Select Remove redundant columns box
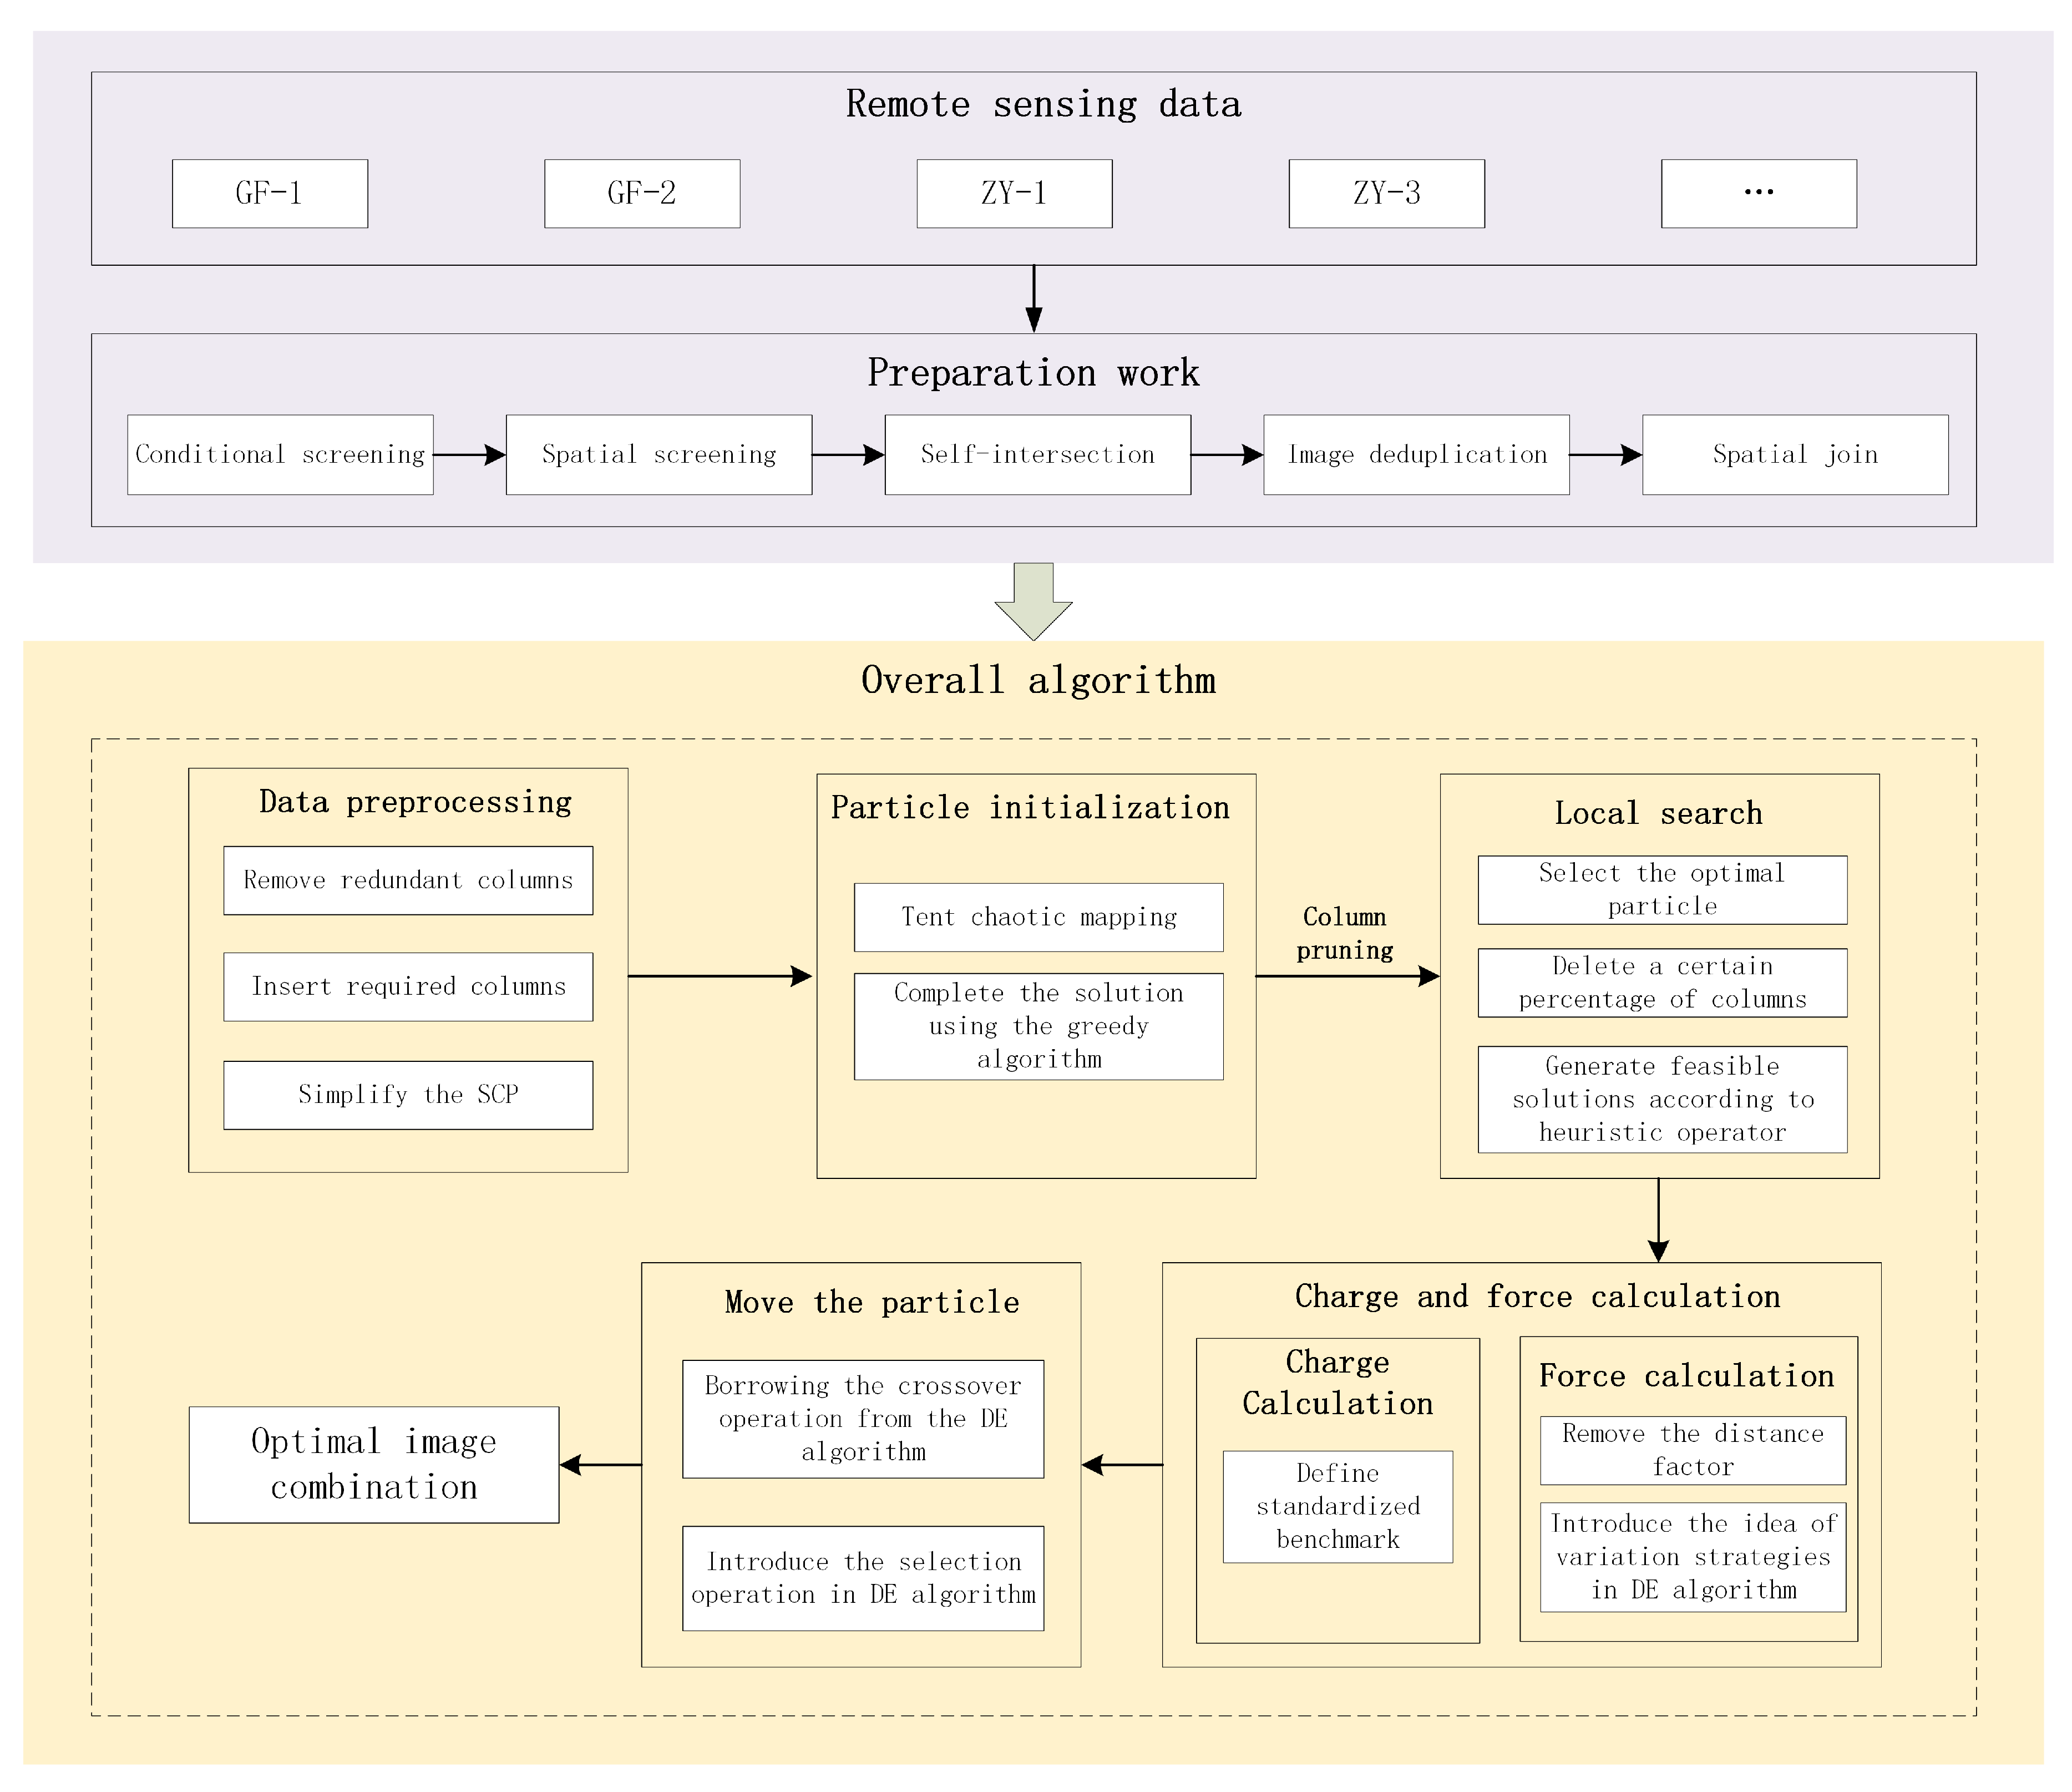The width and height of the screenshot is (2072, 1792). [408, 880]
